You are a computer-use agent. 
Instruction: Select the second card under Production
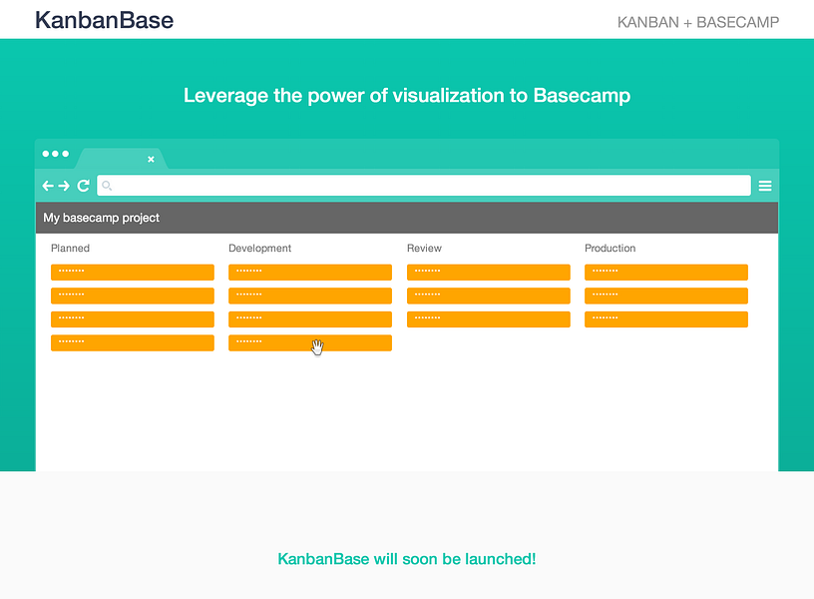click(666, 296)
